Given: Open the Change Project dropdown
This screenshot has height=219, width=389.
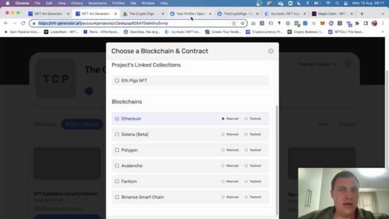Looking at the screenshot, I should pos(317,64).
